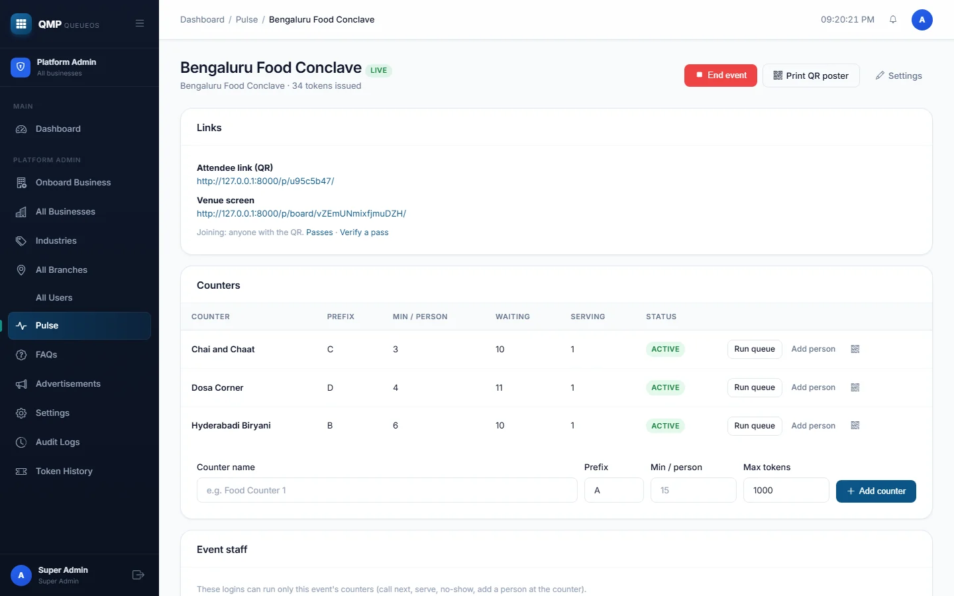This screenshot has width=954, height=596.
Task: Open the Passes link
Action: coord(319,232)
